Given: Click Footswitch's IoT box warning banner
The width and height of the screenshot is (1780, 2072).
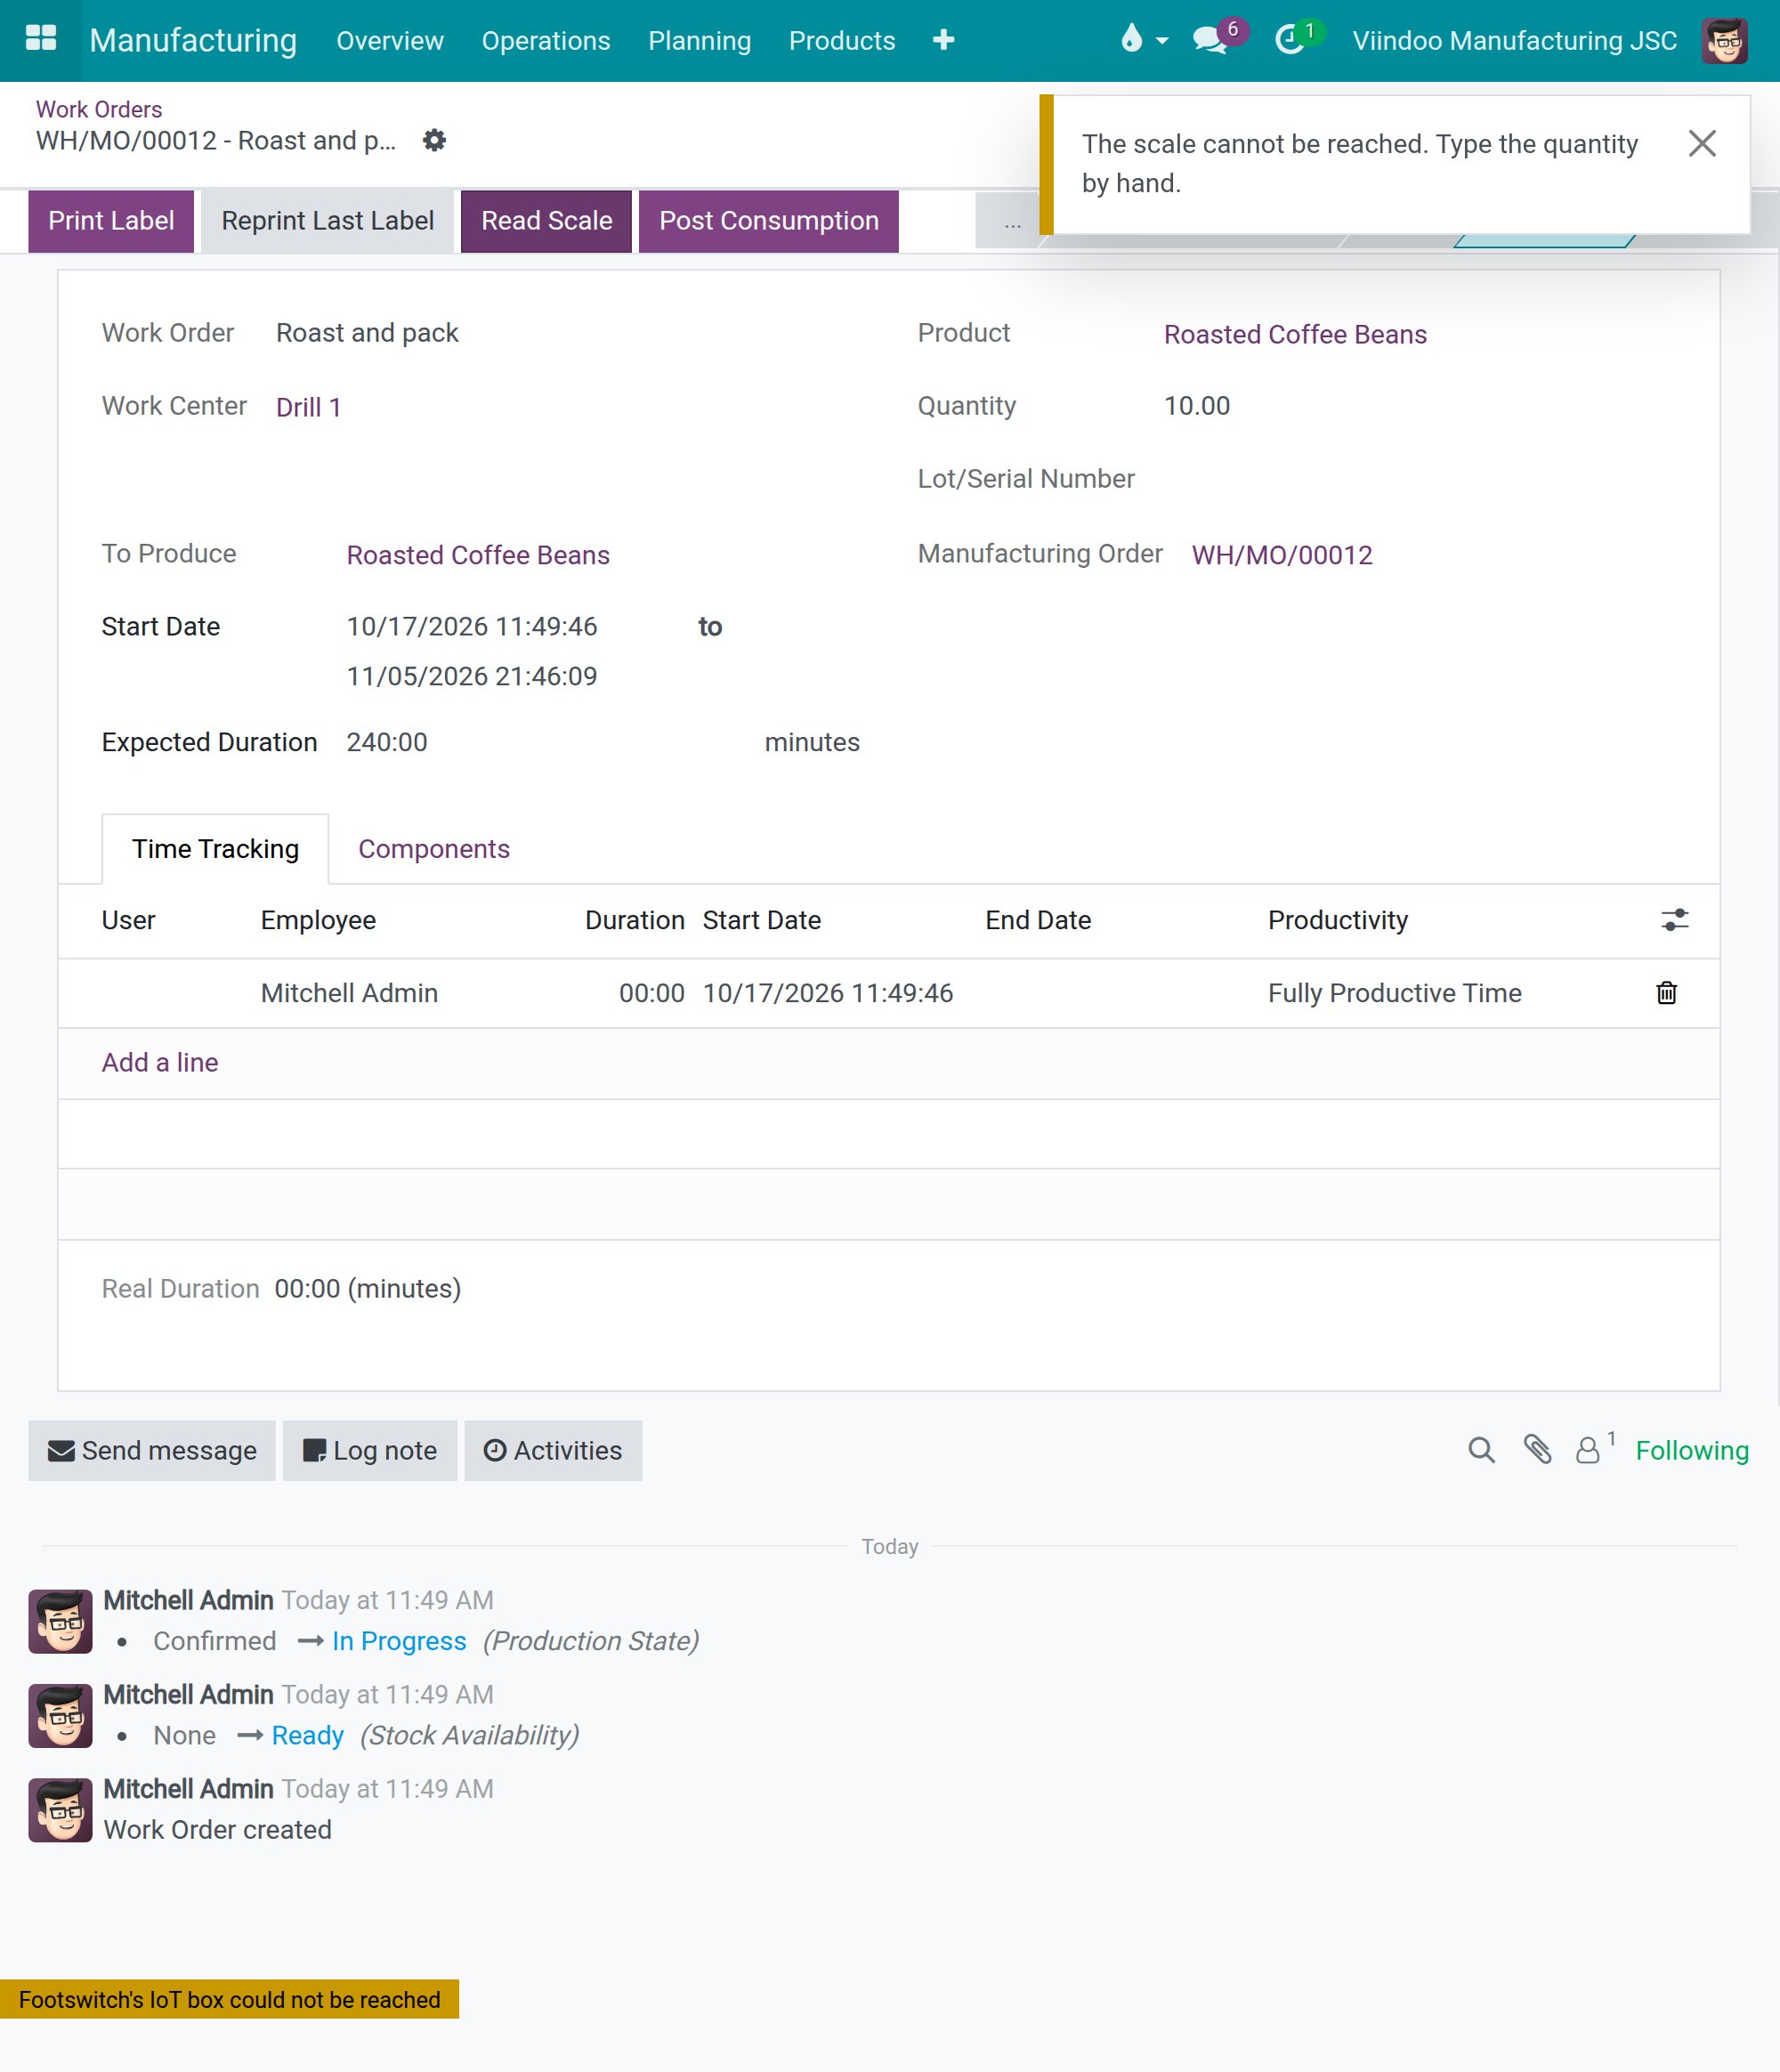Looking at the screenshot, I should tap(229, 1999).
